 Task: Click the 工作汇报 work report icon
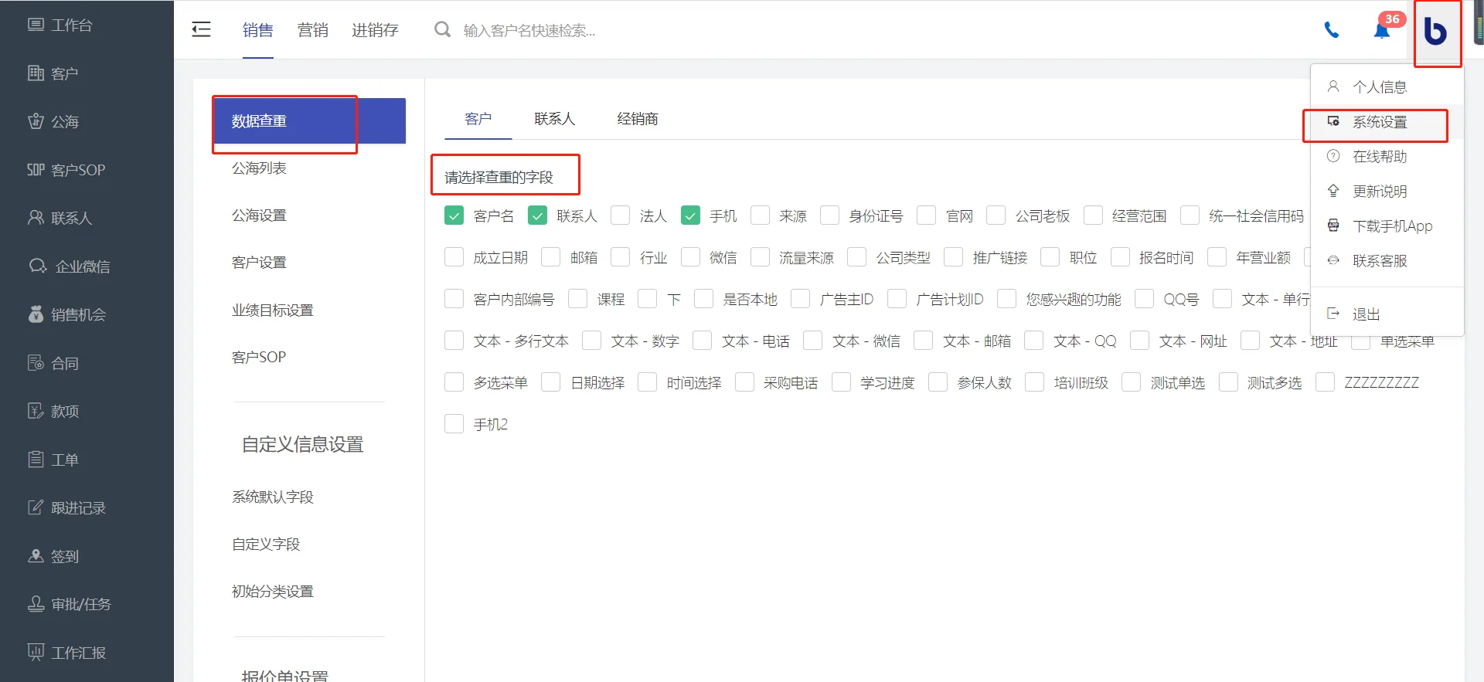click(x=36, y=653)
